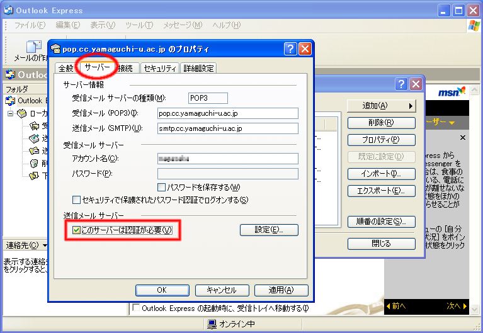Click the properties dialog help question icon
Viewport: 483px width, 333px height.
(290, 48)
